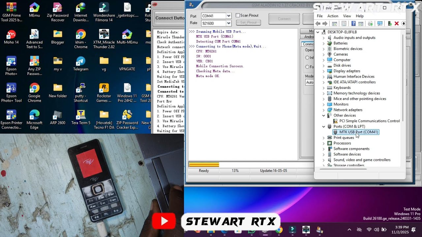This screenshot has height=237, width=422.
Task: Open the File menu in Device Manager
Action: tap(320, 16)
